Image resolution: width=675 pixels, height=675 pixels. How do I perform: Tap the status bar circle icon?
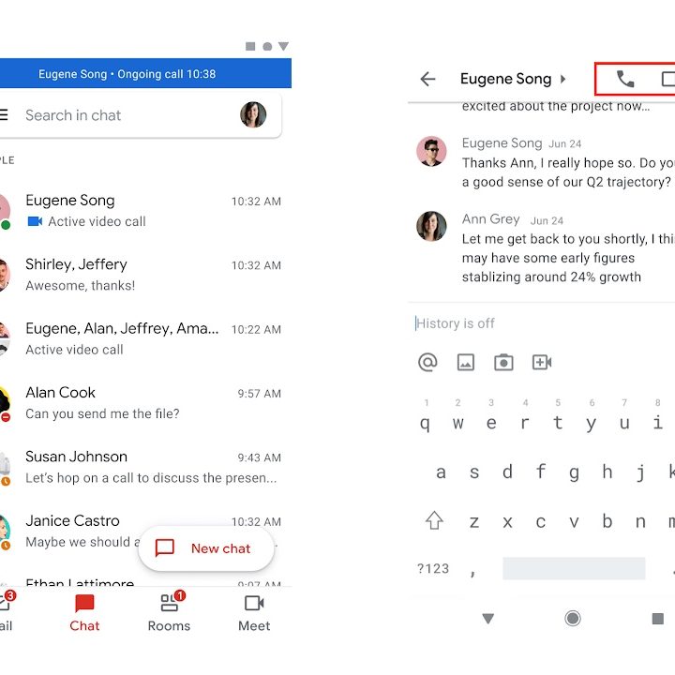(x=267, y=47)
